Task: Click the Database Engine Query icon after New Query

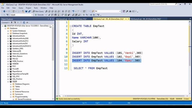Action: pyautogui.click(x=46, y=11)
